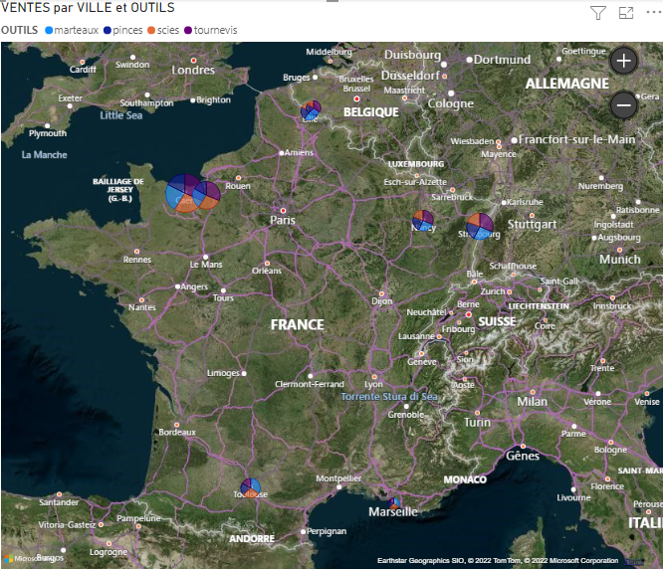Click the Bordeaux city label
663x569 pixels.
tap(177, 432)
